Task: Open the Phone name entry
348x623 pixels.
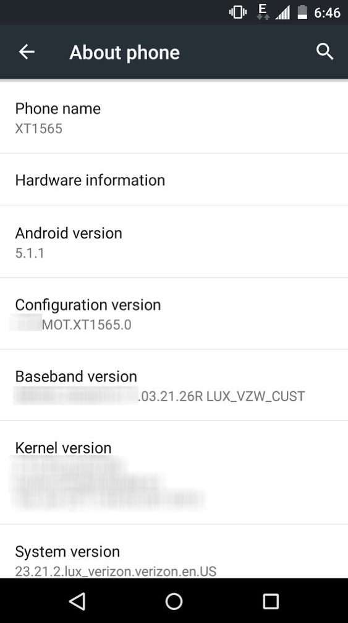Action: 174,118
